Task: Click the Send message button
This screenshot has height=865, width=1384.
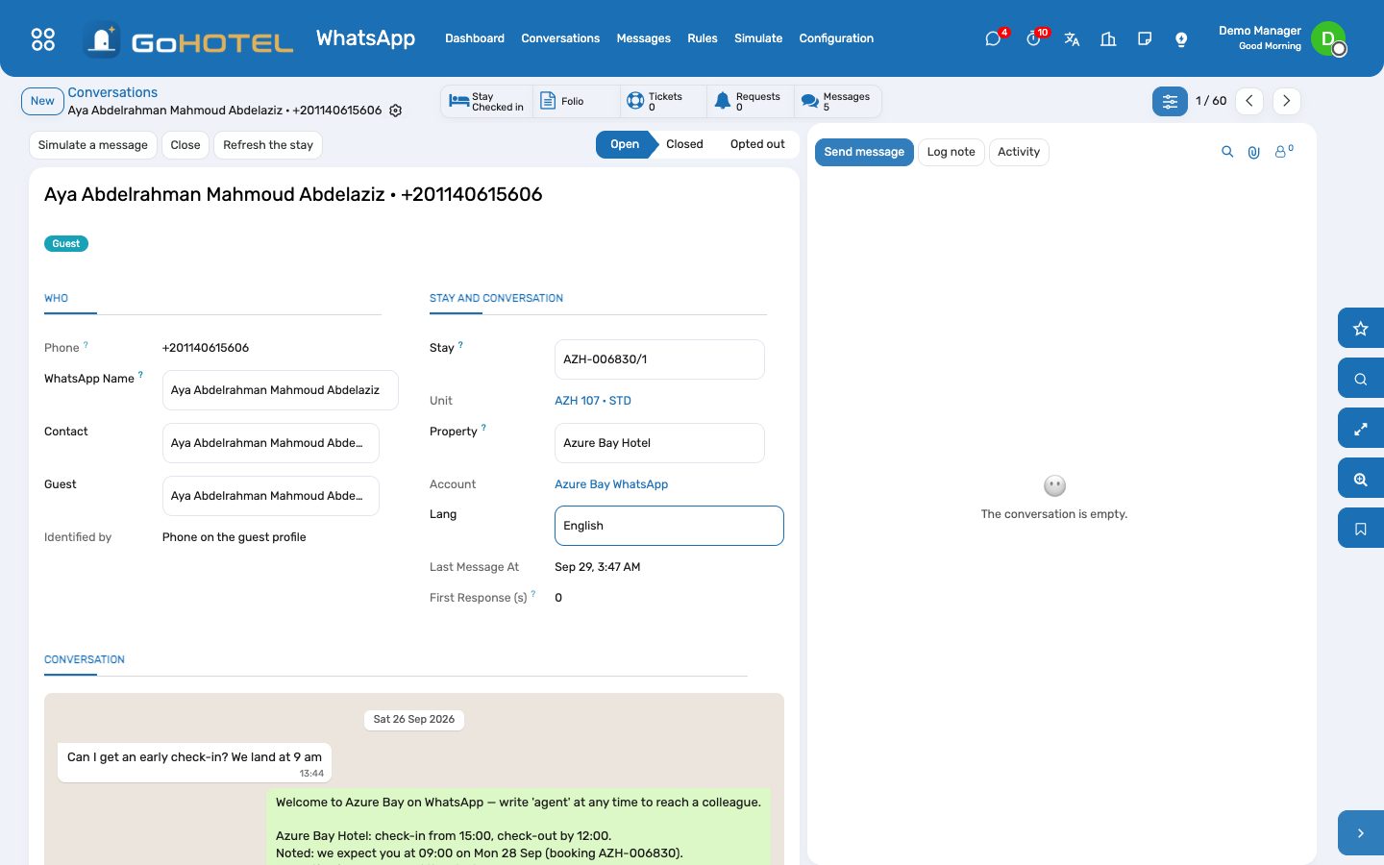Action: tap(864, 152)
